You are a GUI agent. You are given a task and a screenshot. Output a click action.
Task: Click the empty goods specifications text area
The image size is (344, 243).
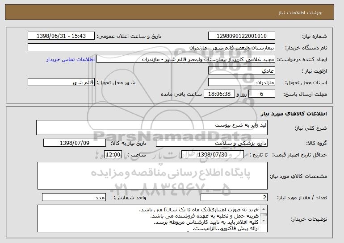pyautogui.click(x=152, y=176)
